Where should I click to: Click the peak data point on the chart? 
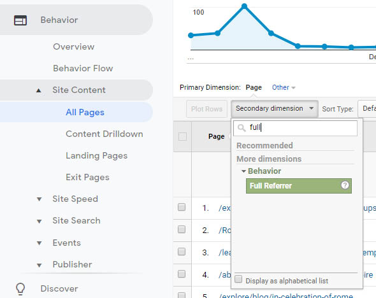coord(244,6)
